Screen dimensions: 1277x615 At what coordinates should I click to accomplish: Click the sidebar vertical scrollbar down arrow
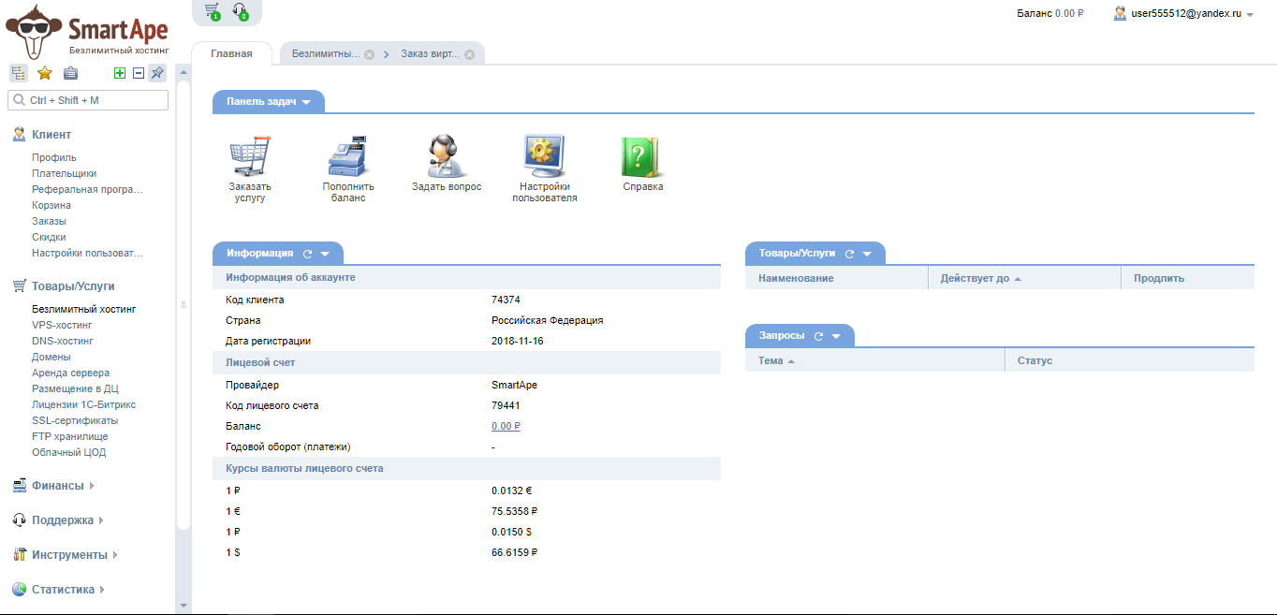tap(183, 605)
